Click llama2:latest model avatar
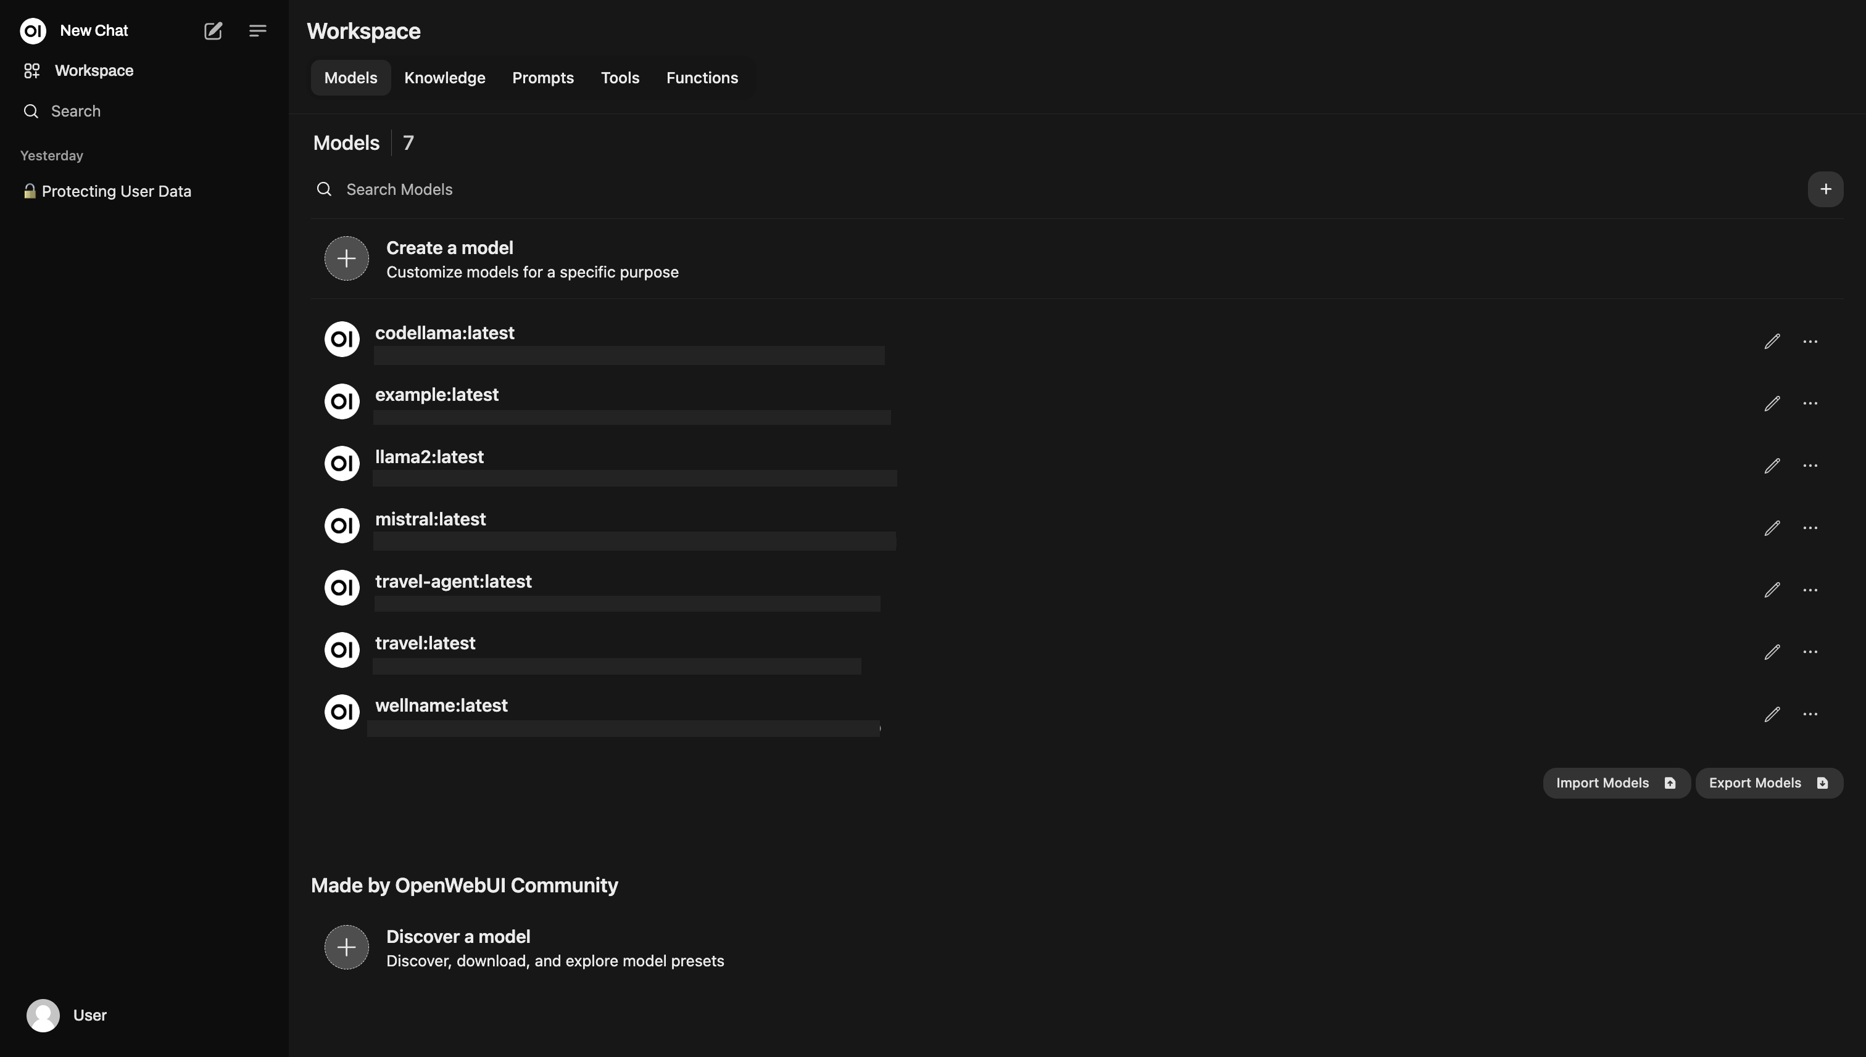 342,463
